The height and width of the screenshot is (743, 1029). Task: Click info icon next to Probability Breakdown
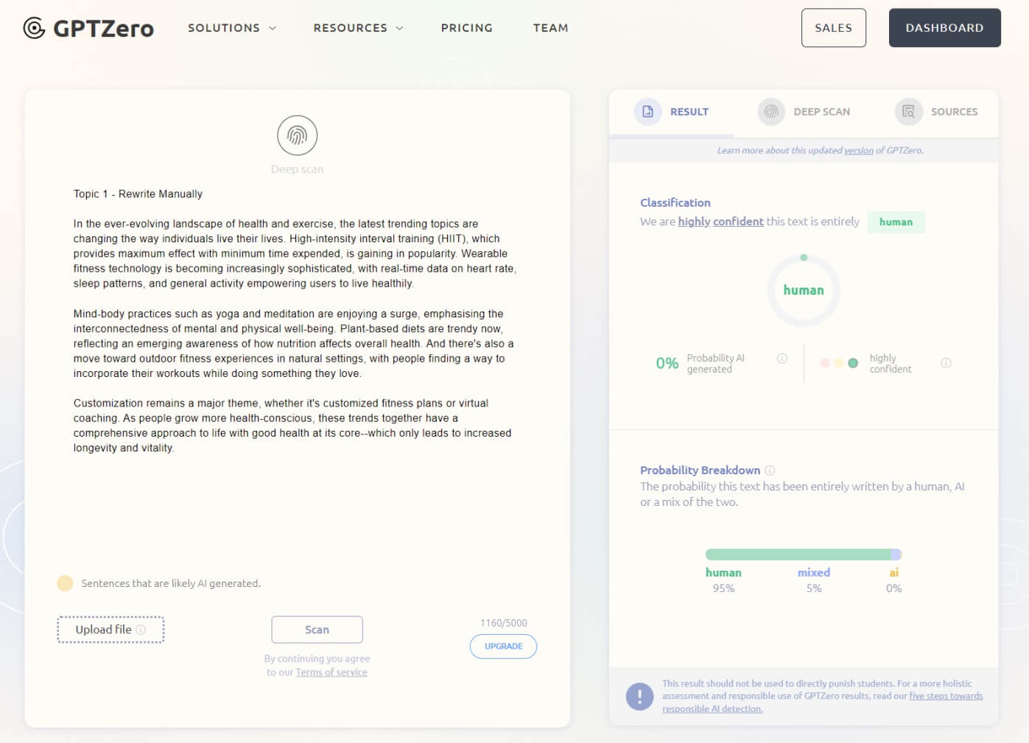point(770,471)
